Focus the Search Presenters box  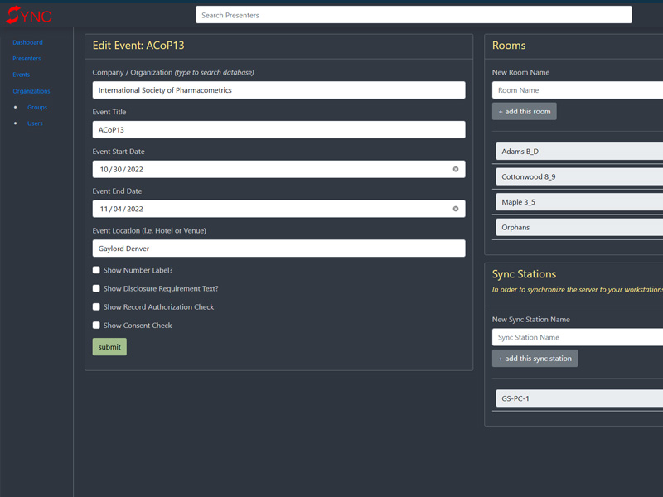tap(414, 15)
